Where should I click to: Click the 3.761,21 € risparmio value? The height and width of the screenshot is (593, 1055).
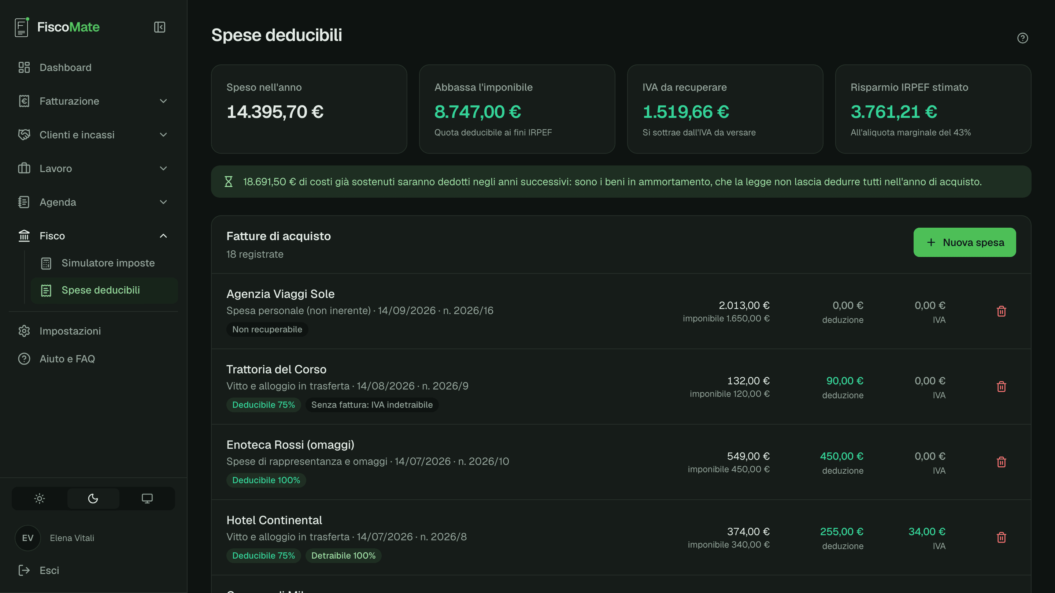click(894, 112)
